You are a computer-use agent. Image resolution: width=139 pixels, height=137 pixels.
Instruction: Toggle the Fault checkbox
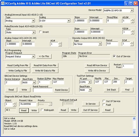point(104,105)
